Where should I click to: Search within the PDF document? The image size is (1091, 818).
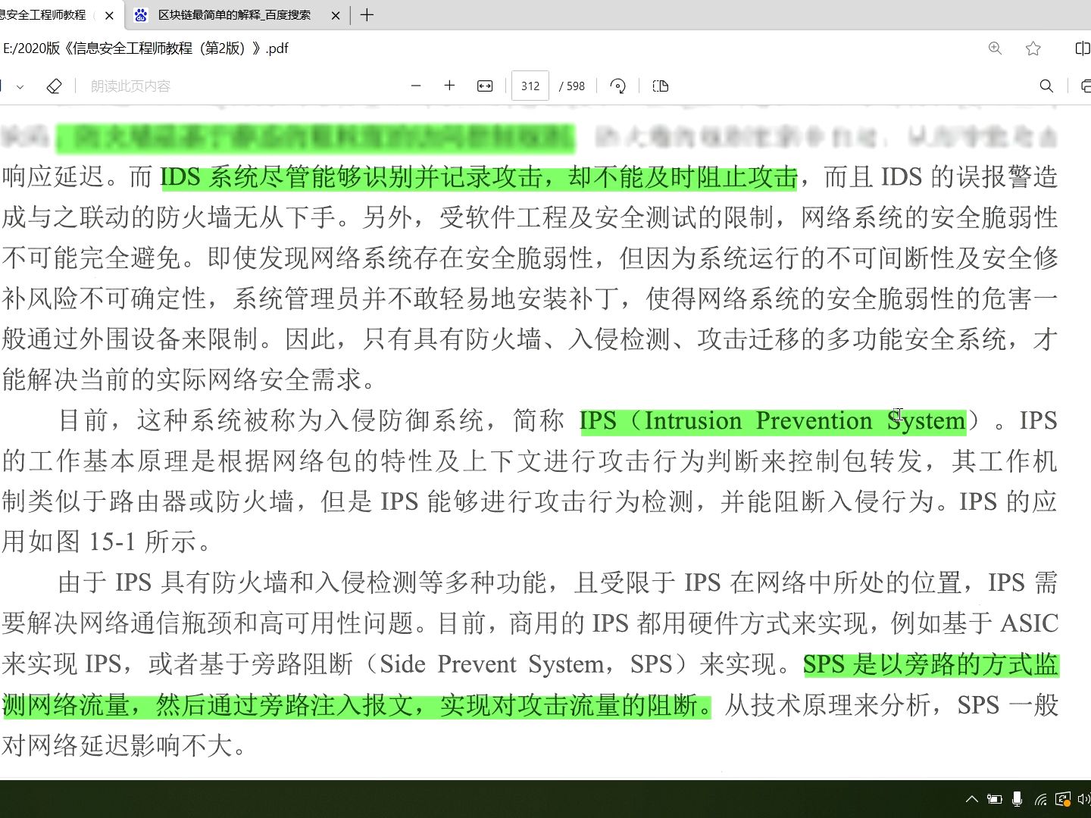click(1046, 86)
